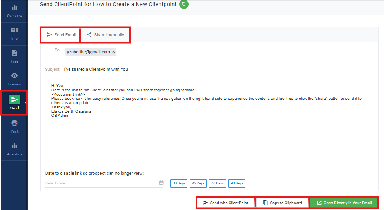Viewport: 384px width, 210px height.
Task: Click the 'Elayza Berth Cataluna' signature line
Action: click(x=71, y=111)
